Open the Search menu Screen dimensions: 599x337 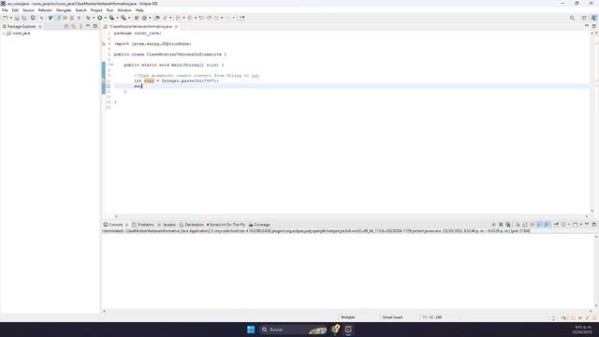click(x=80, y=10)
